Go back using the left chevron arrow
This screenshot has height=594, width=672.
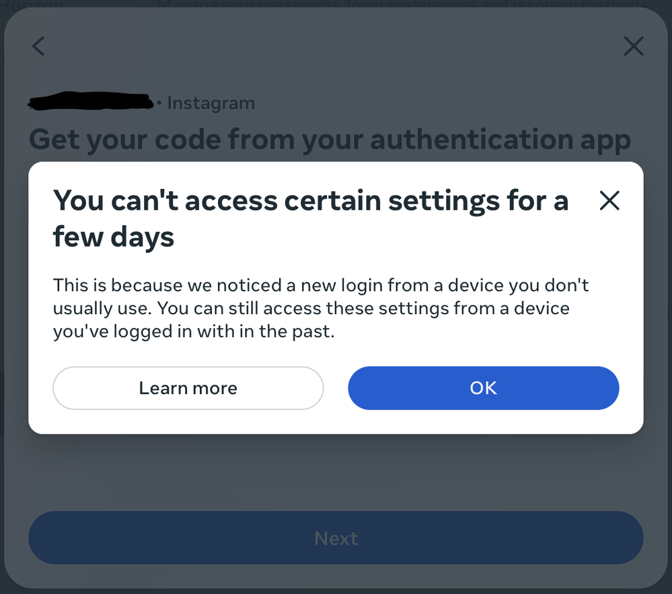coord(39,46)
